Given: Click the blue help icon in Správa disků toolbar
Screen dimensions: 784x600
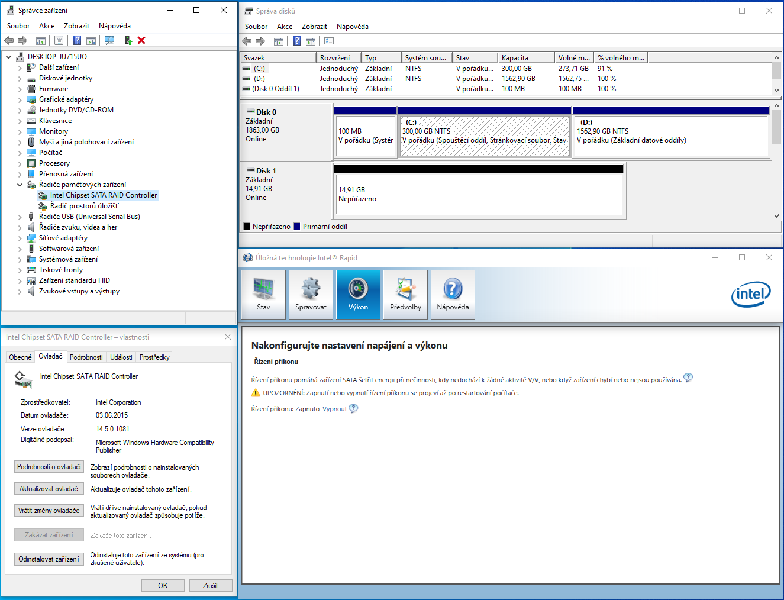Looking at the screenshot, I should click(x=296, y=41).
